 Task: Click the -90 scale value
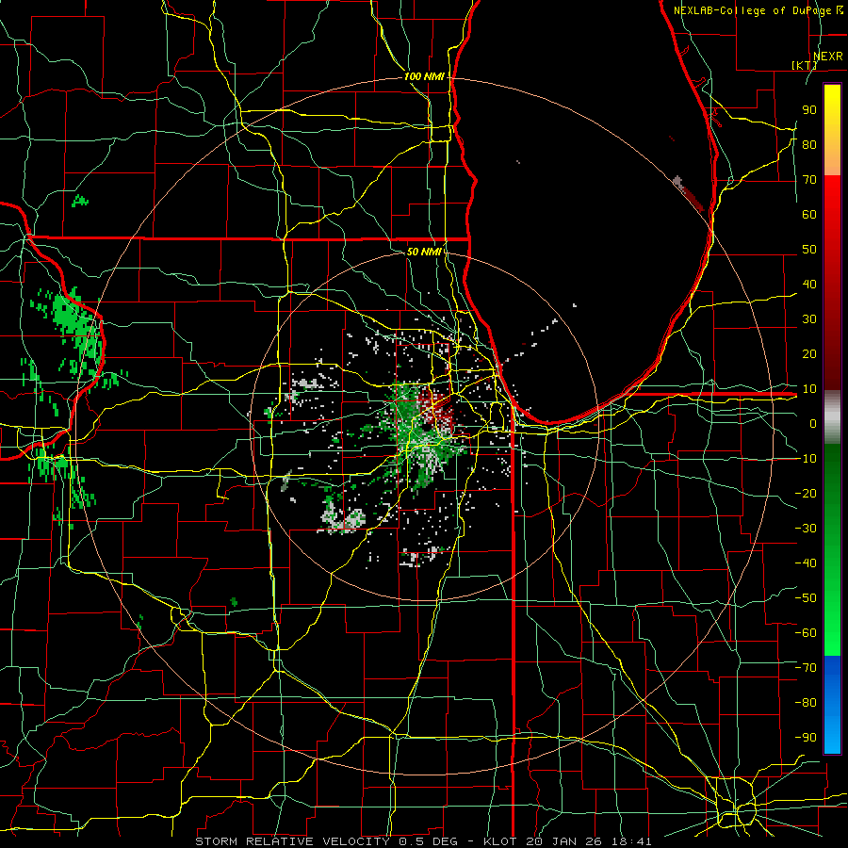click(806, 738)
